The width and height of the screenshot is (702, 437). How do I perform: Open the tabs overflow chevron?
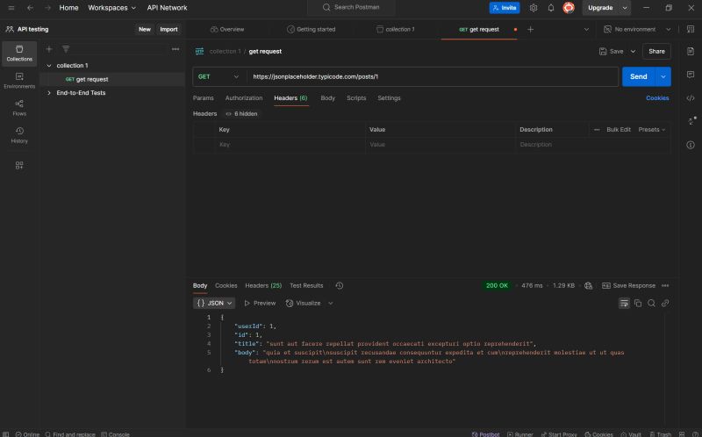tap(586, 29)
